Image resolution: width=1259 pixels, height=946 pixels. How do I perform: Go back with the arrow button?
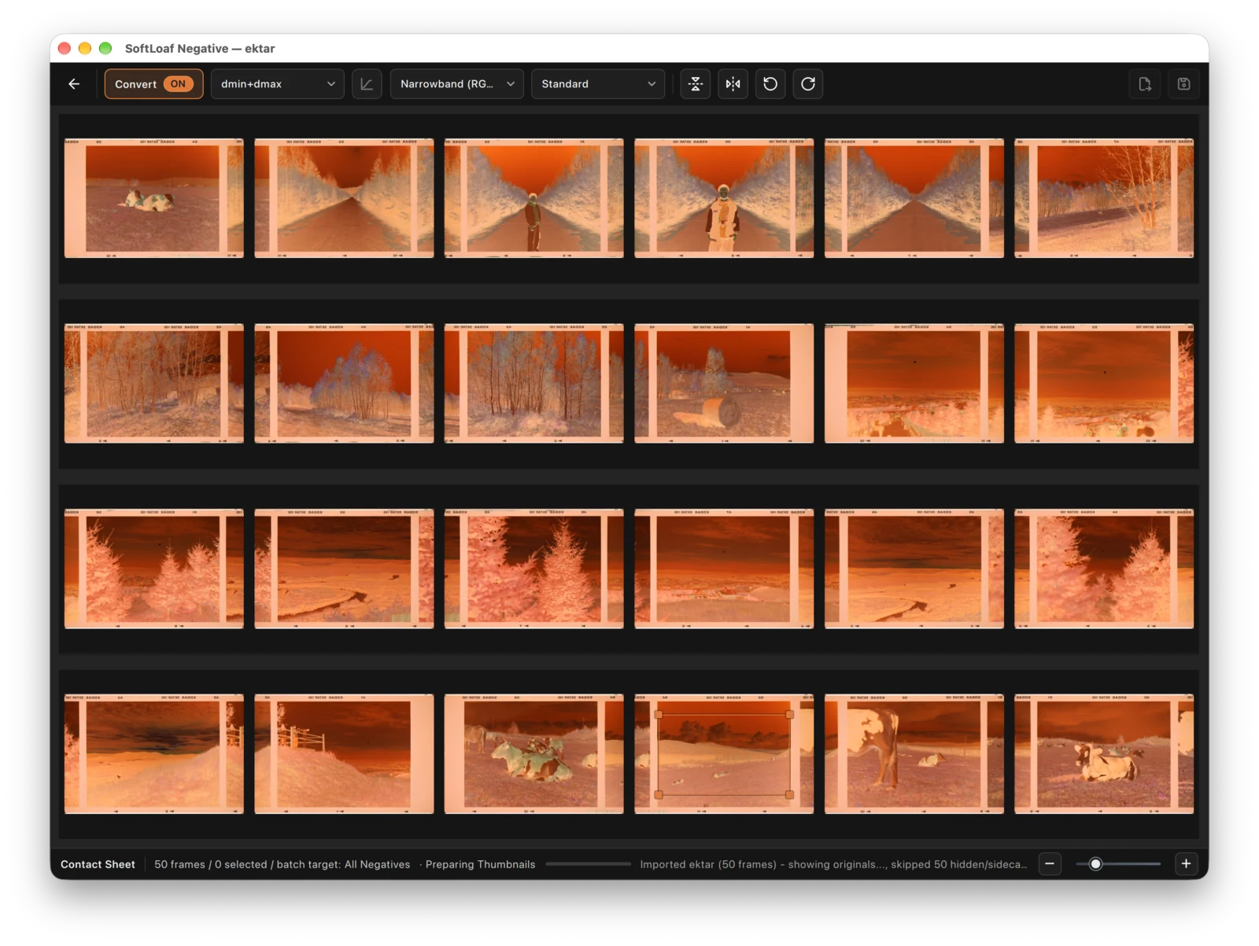[x=74, y=84]
